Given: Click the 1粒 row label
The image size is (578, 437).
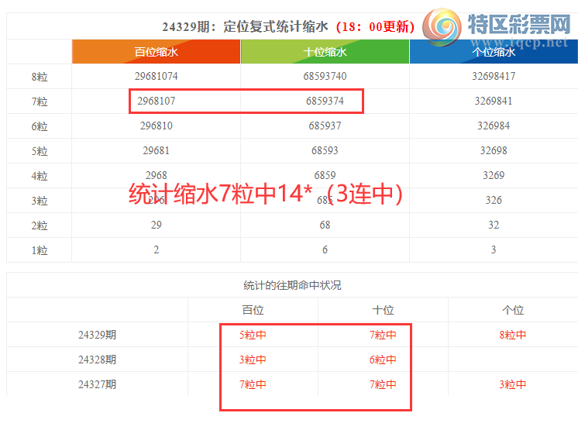Looking at the screenshot, I should pos(39,250).
